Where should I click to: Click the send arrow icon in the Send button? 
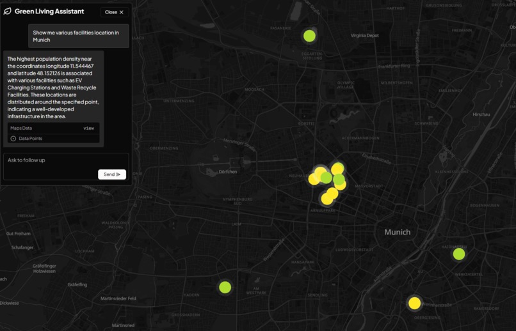118,174
